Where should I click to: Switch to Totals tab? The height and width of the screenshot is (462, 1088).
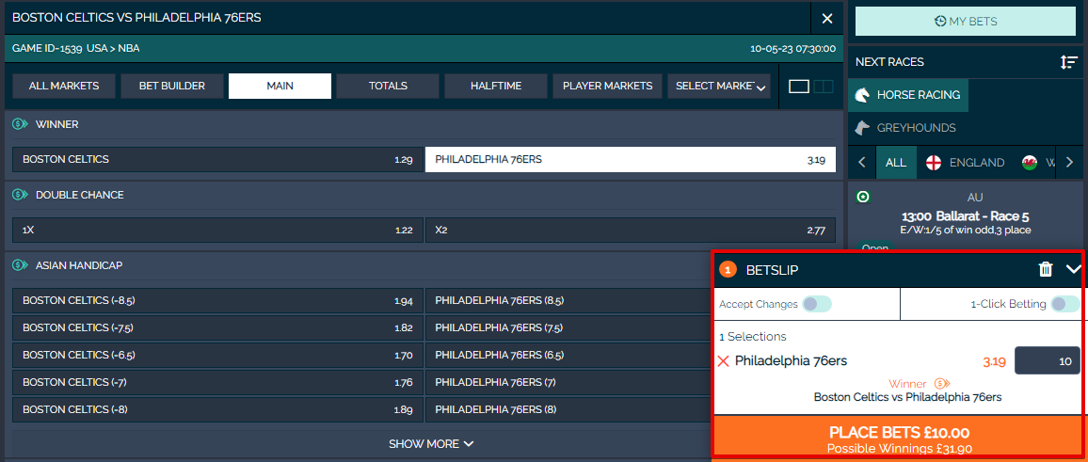pos(388,86)
